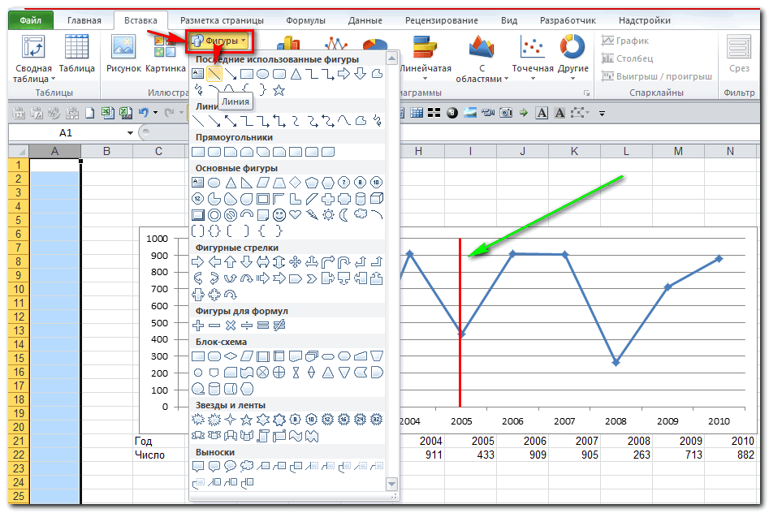769x513 pixels.
Task: Choose the double-headed arrow line in Lines section
Action: pos(230,121)
